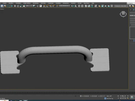Toggle Select and Manipulate
Screen dimensions: 135x101
[x=38, y=6]
